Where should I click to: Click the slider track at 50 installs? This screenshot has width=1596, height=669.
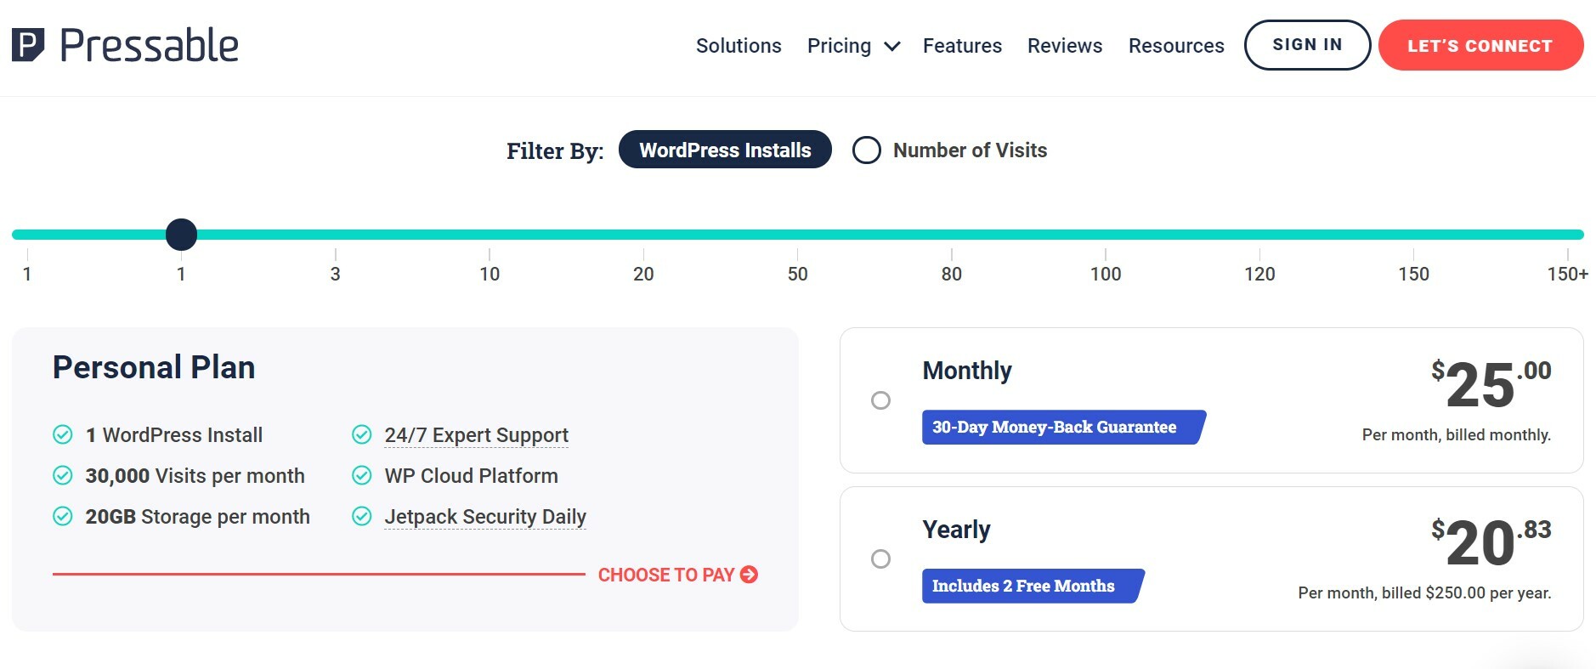tap(797, 235)
